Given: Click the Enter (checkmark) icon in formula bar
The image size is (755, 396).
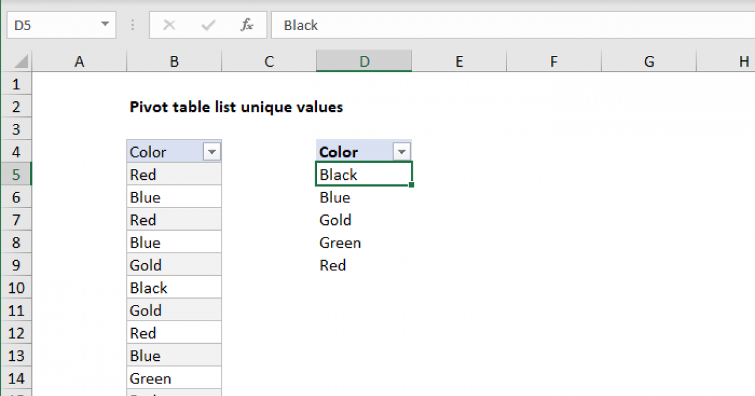Looking at the screenshot, I should pos(208,25).
